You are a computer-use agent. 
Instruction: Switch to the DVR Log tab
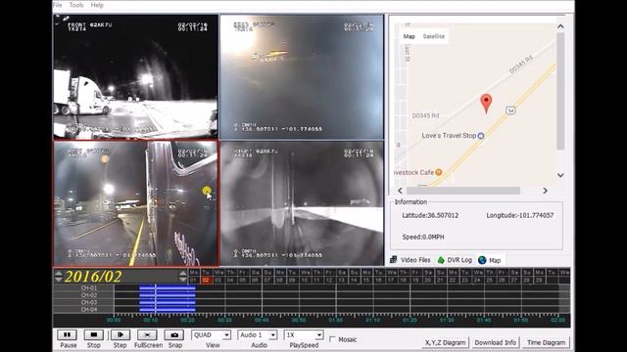[455, 260]
